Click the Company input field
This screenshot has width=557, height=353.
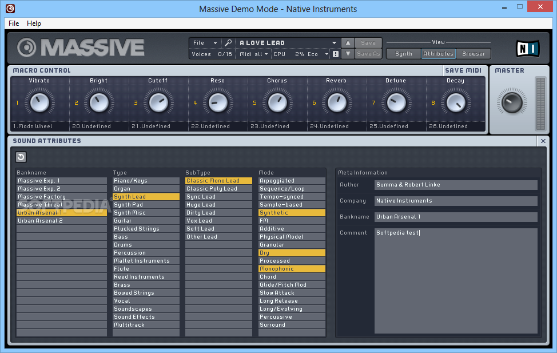[x=456, y=201]
